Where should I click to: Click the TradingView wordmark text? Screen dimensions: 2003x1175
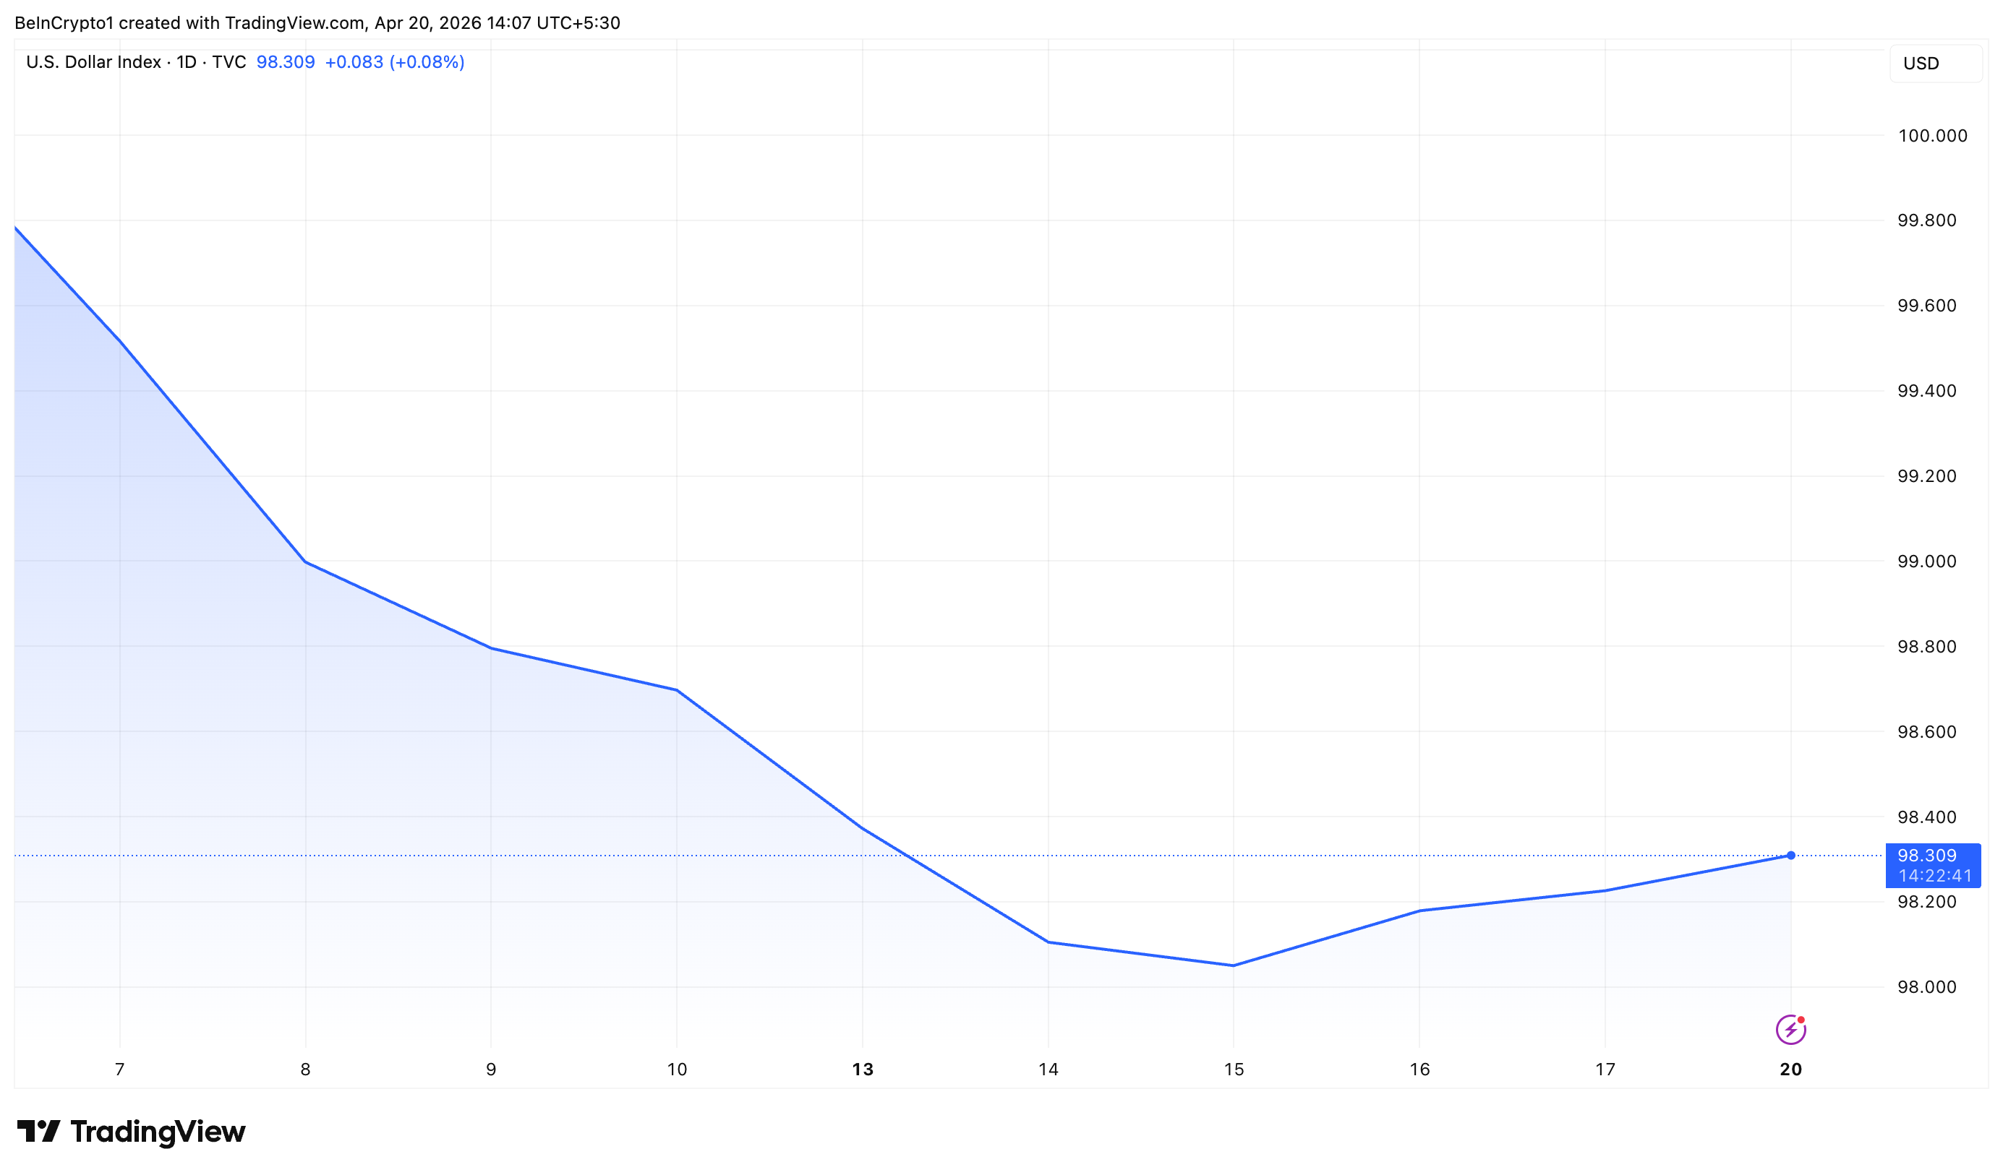pos(158,1132)
